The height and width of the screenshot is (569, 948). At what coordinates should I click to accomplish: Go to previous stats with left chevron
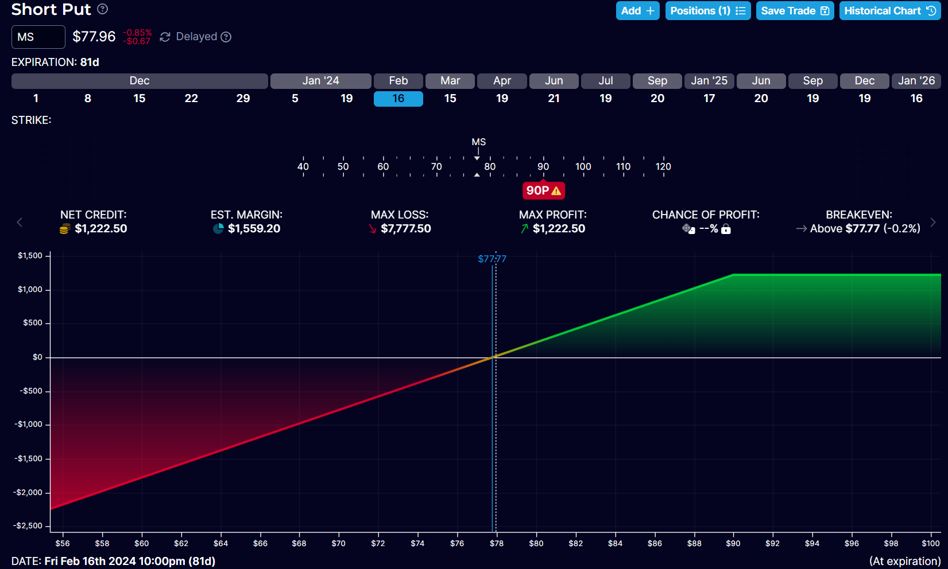coord(20,222)
